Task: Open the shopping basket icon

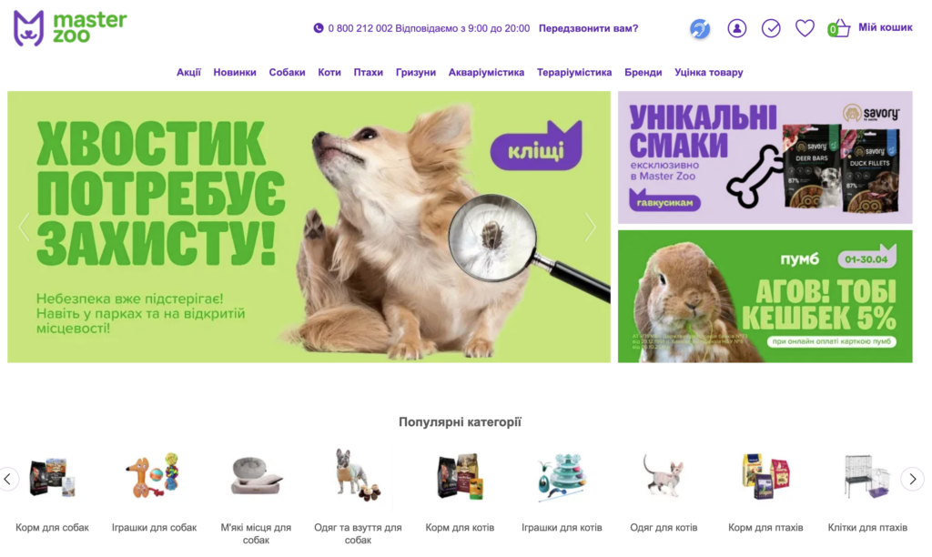Action: pos(838,28)
